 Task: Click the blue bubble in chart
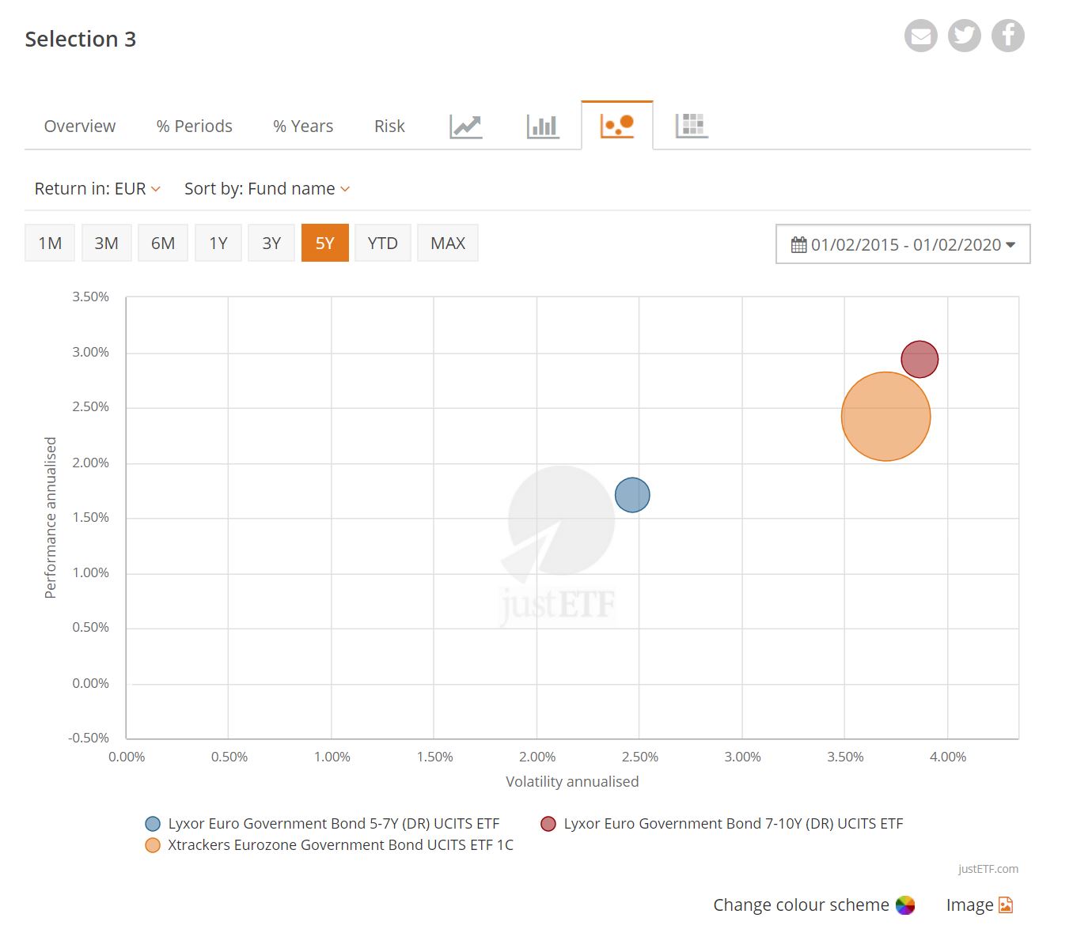(632, 495)
